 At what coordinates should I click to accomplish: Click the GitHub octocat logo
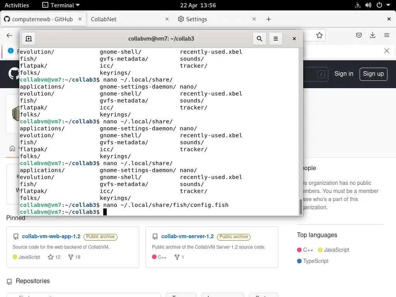14,73
